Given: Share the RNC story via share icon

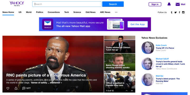Looking at the screenshot, I should pyautogui.click(x=16, y=88).
